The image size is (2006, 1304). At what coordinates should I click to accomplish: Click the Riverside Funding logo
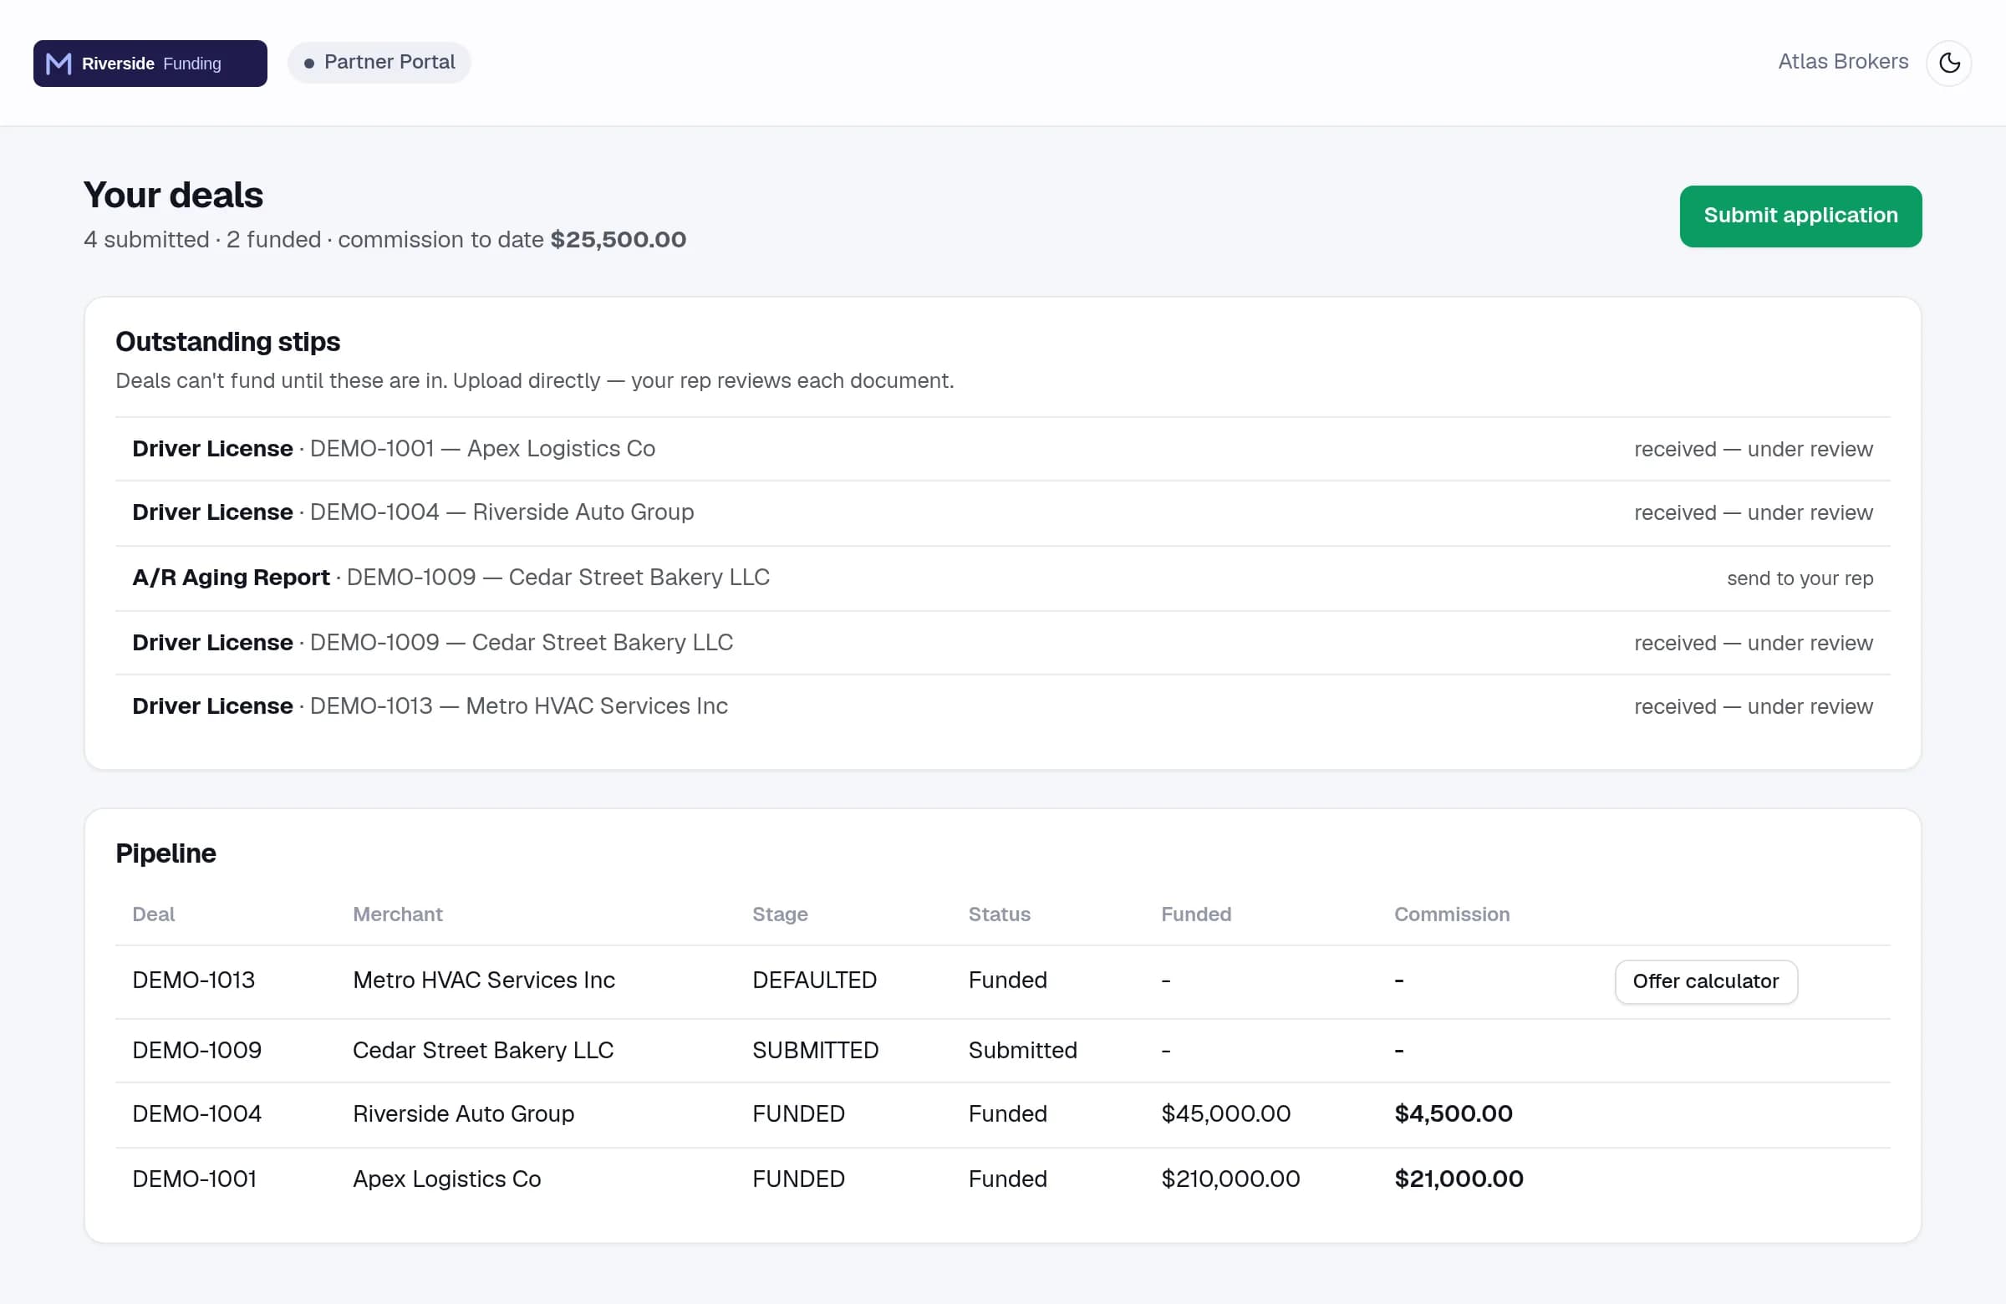[150, 64]
